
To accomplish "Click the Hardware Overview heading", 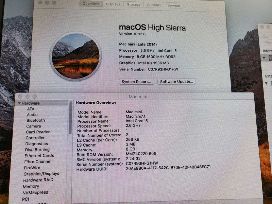I will pyautogui.click(x=96, y=103).
